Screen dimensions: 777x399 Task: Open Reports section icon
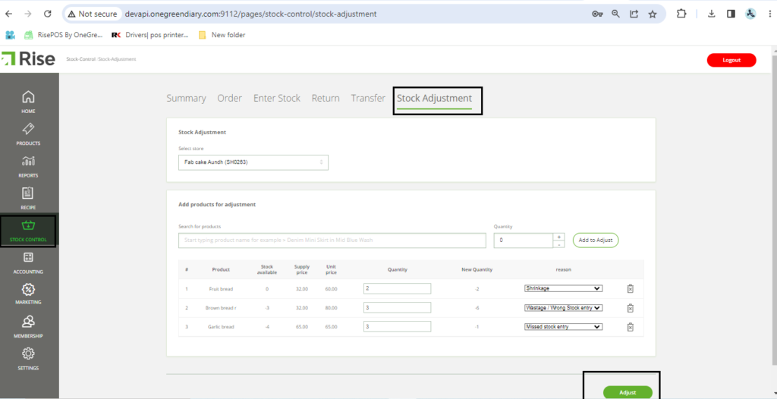(x=28, y=165)
